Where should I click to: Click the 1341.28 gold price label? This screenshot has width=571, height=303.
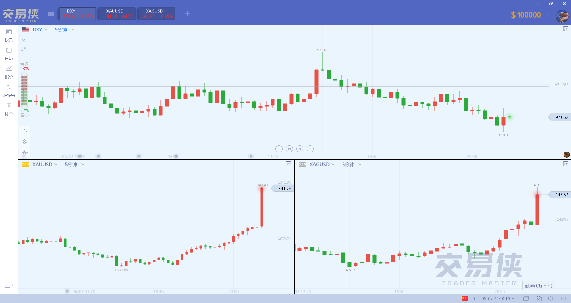click(283, 189)
